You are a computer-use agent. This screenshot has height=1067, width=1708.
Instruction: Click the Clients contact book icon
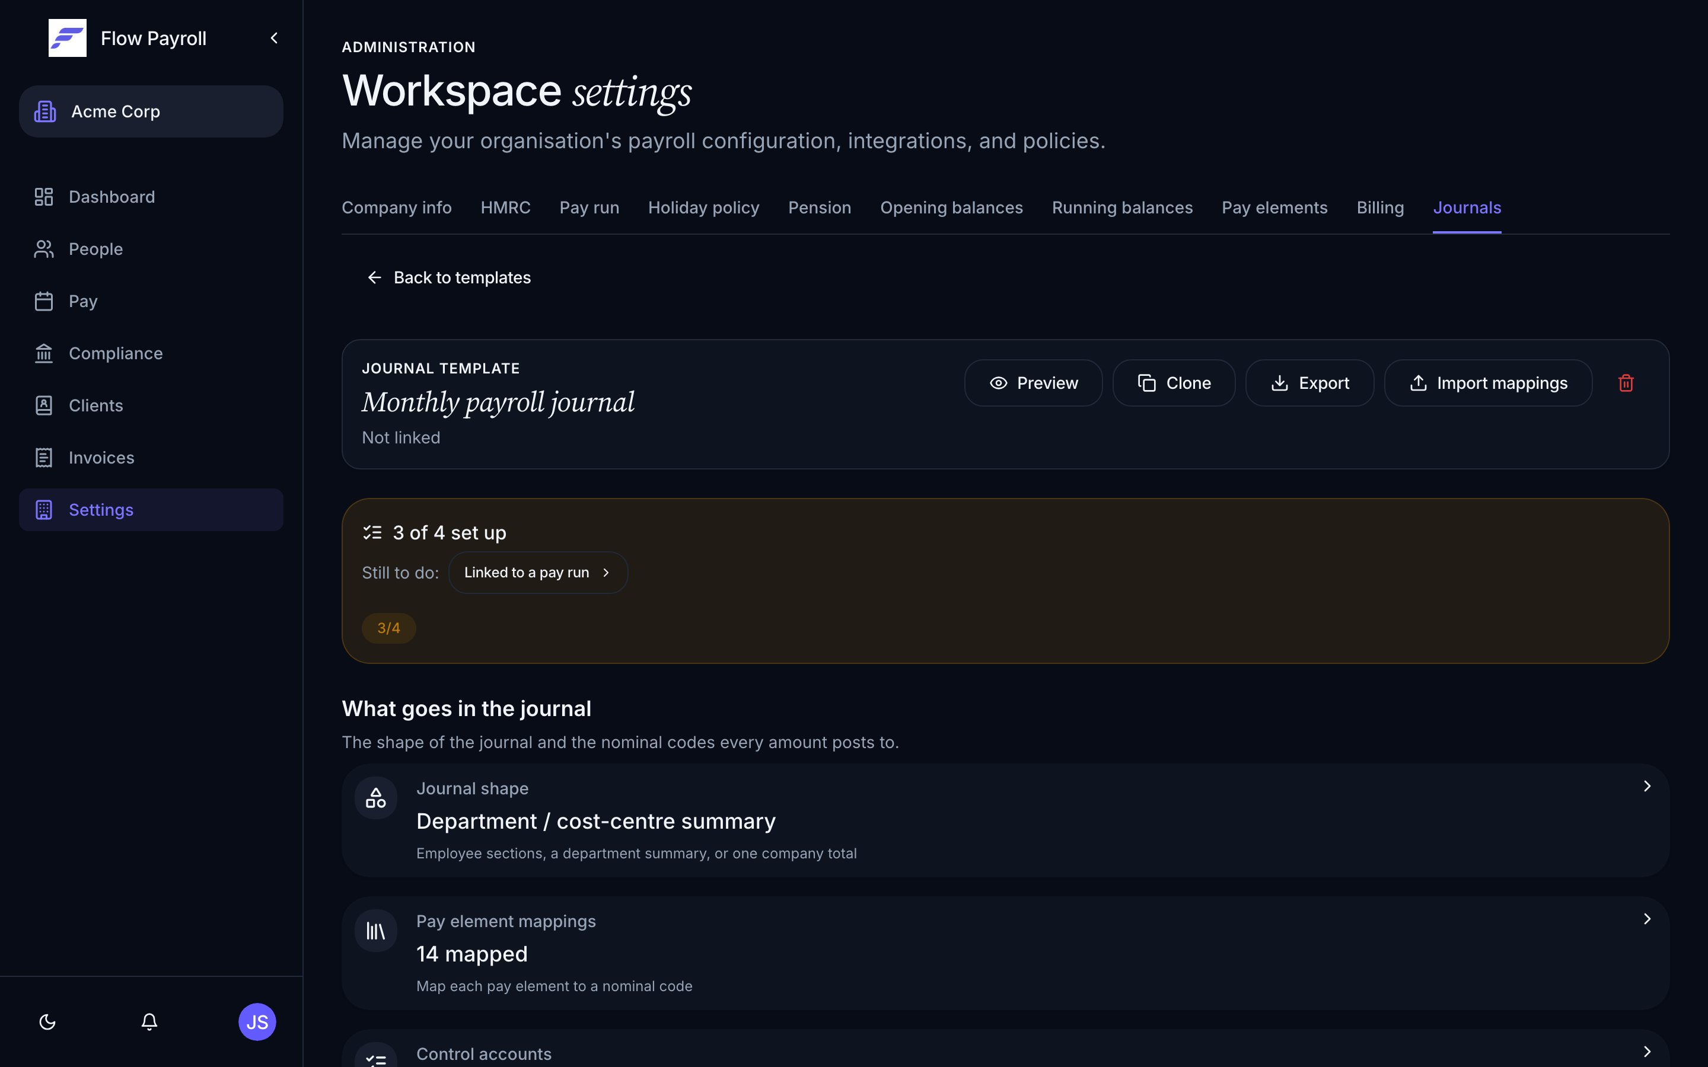[44, 406]
